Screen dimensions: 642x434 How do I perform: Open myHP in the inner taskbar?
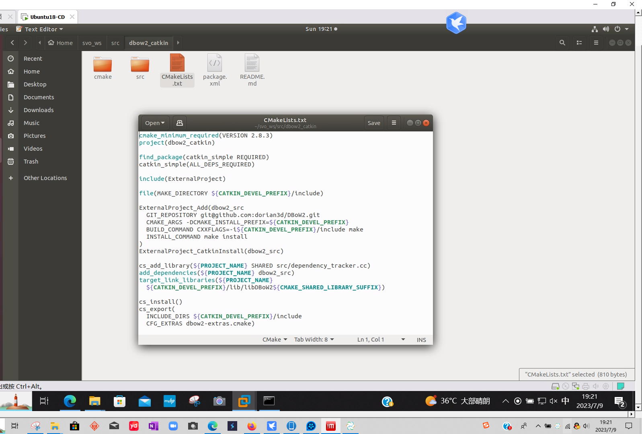click(x=170, y=401)
